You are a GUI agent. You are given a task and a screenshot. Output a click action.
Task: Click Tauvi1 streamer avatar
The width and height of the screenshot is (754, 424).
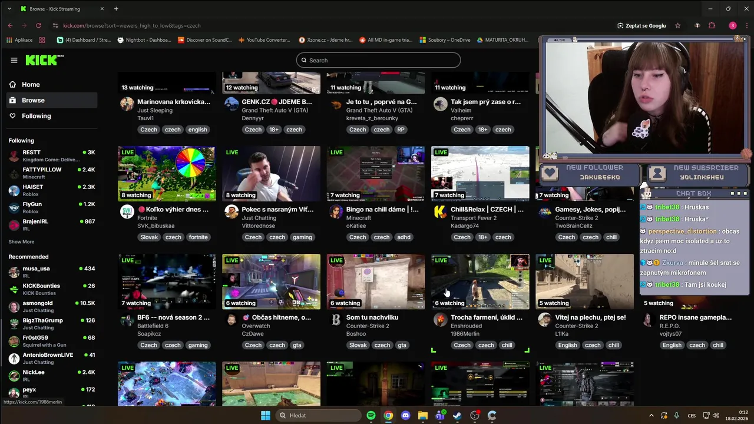pos(127,104)
